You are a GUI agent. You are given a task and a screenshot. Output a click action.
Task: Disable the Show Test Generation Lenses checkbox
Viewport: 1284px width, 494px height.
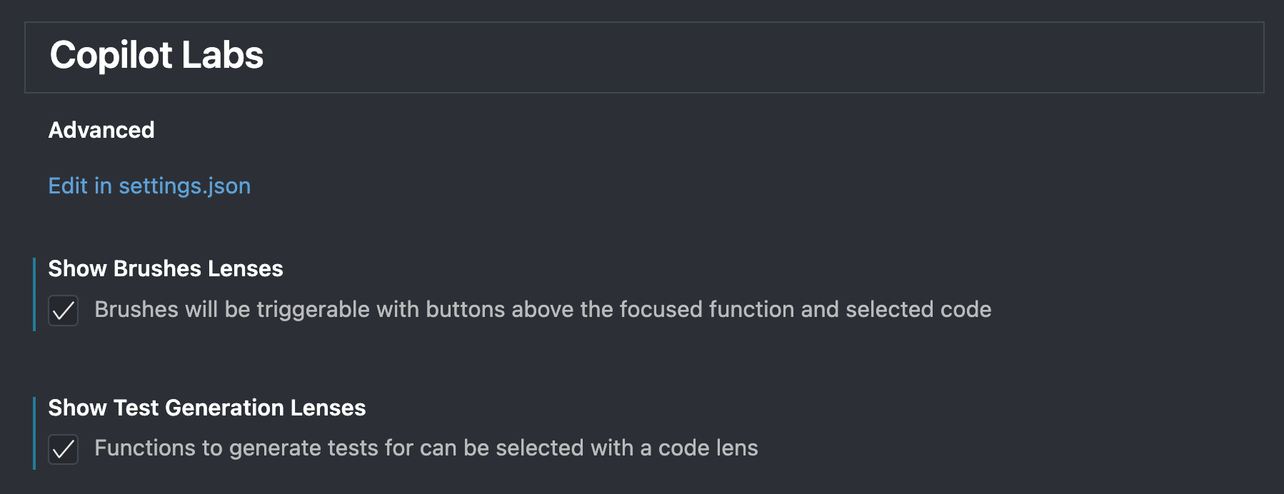coord(63,449)
